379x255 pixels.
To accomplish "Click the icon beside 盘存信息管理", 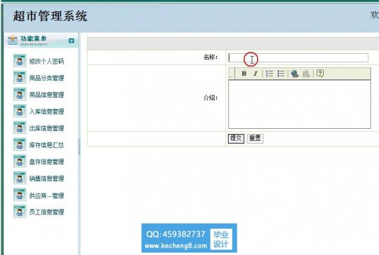I will tap(20, 161).
